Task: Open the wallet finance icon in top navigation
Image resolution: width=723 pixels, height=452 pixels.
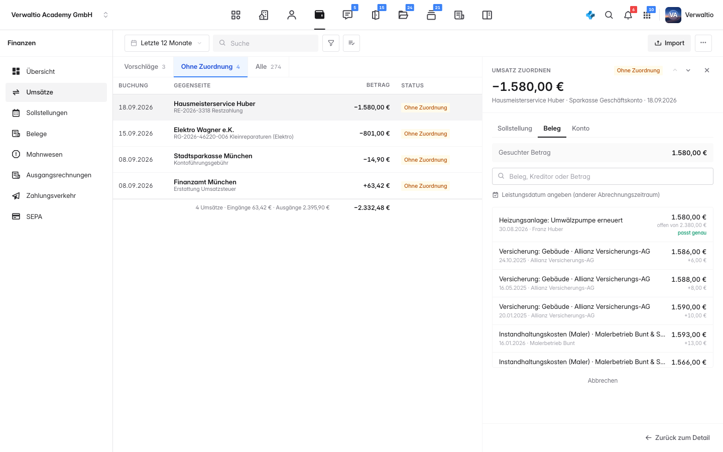Action: 319,15
